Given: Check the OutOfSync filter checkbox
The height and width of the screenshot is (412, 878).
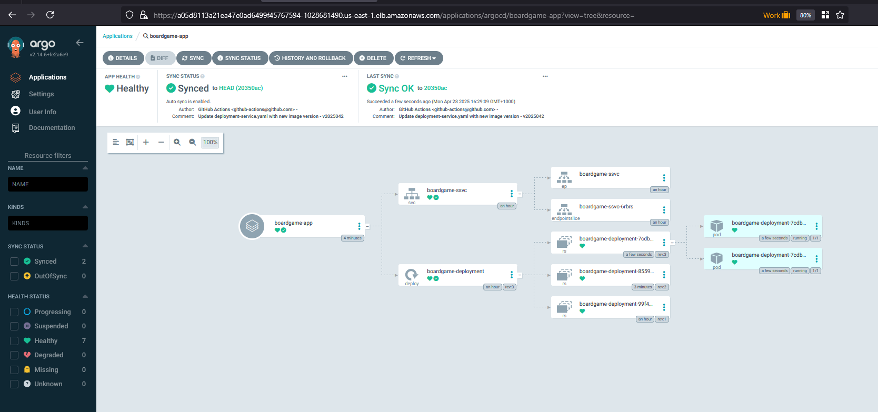Looking at the screenshot, I should pyautogui.click(x=14, y=276).
